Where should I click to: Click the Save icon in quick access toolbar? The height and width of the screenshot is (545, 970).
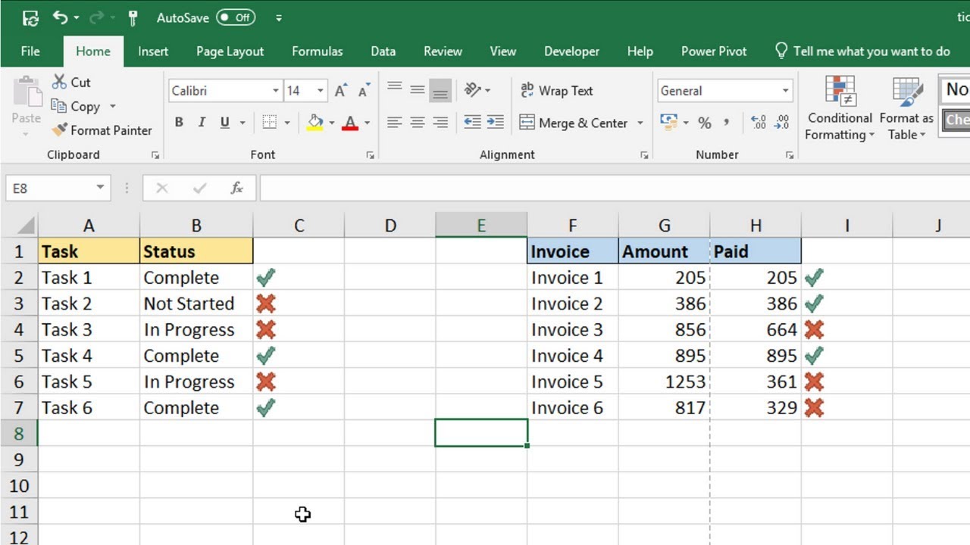click(30, 17)
